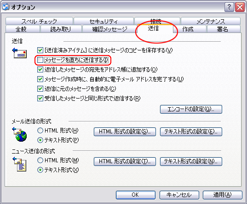Click the Outlook Express icon in title bar
247x204 pixels.
(6, 7)
